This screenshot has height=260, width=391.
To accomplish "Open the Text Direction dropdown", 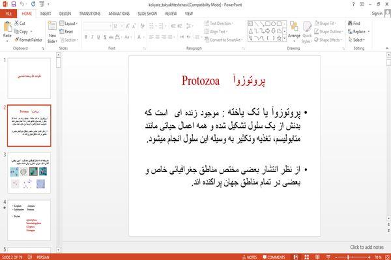I will click(x=219, y=23).
